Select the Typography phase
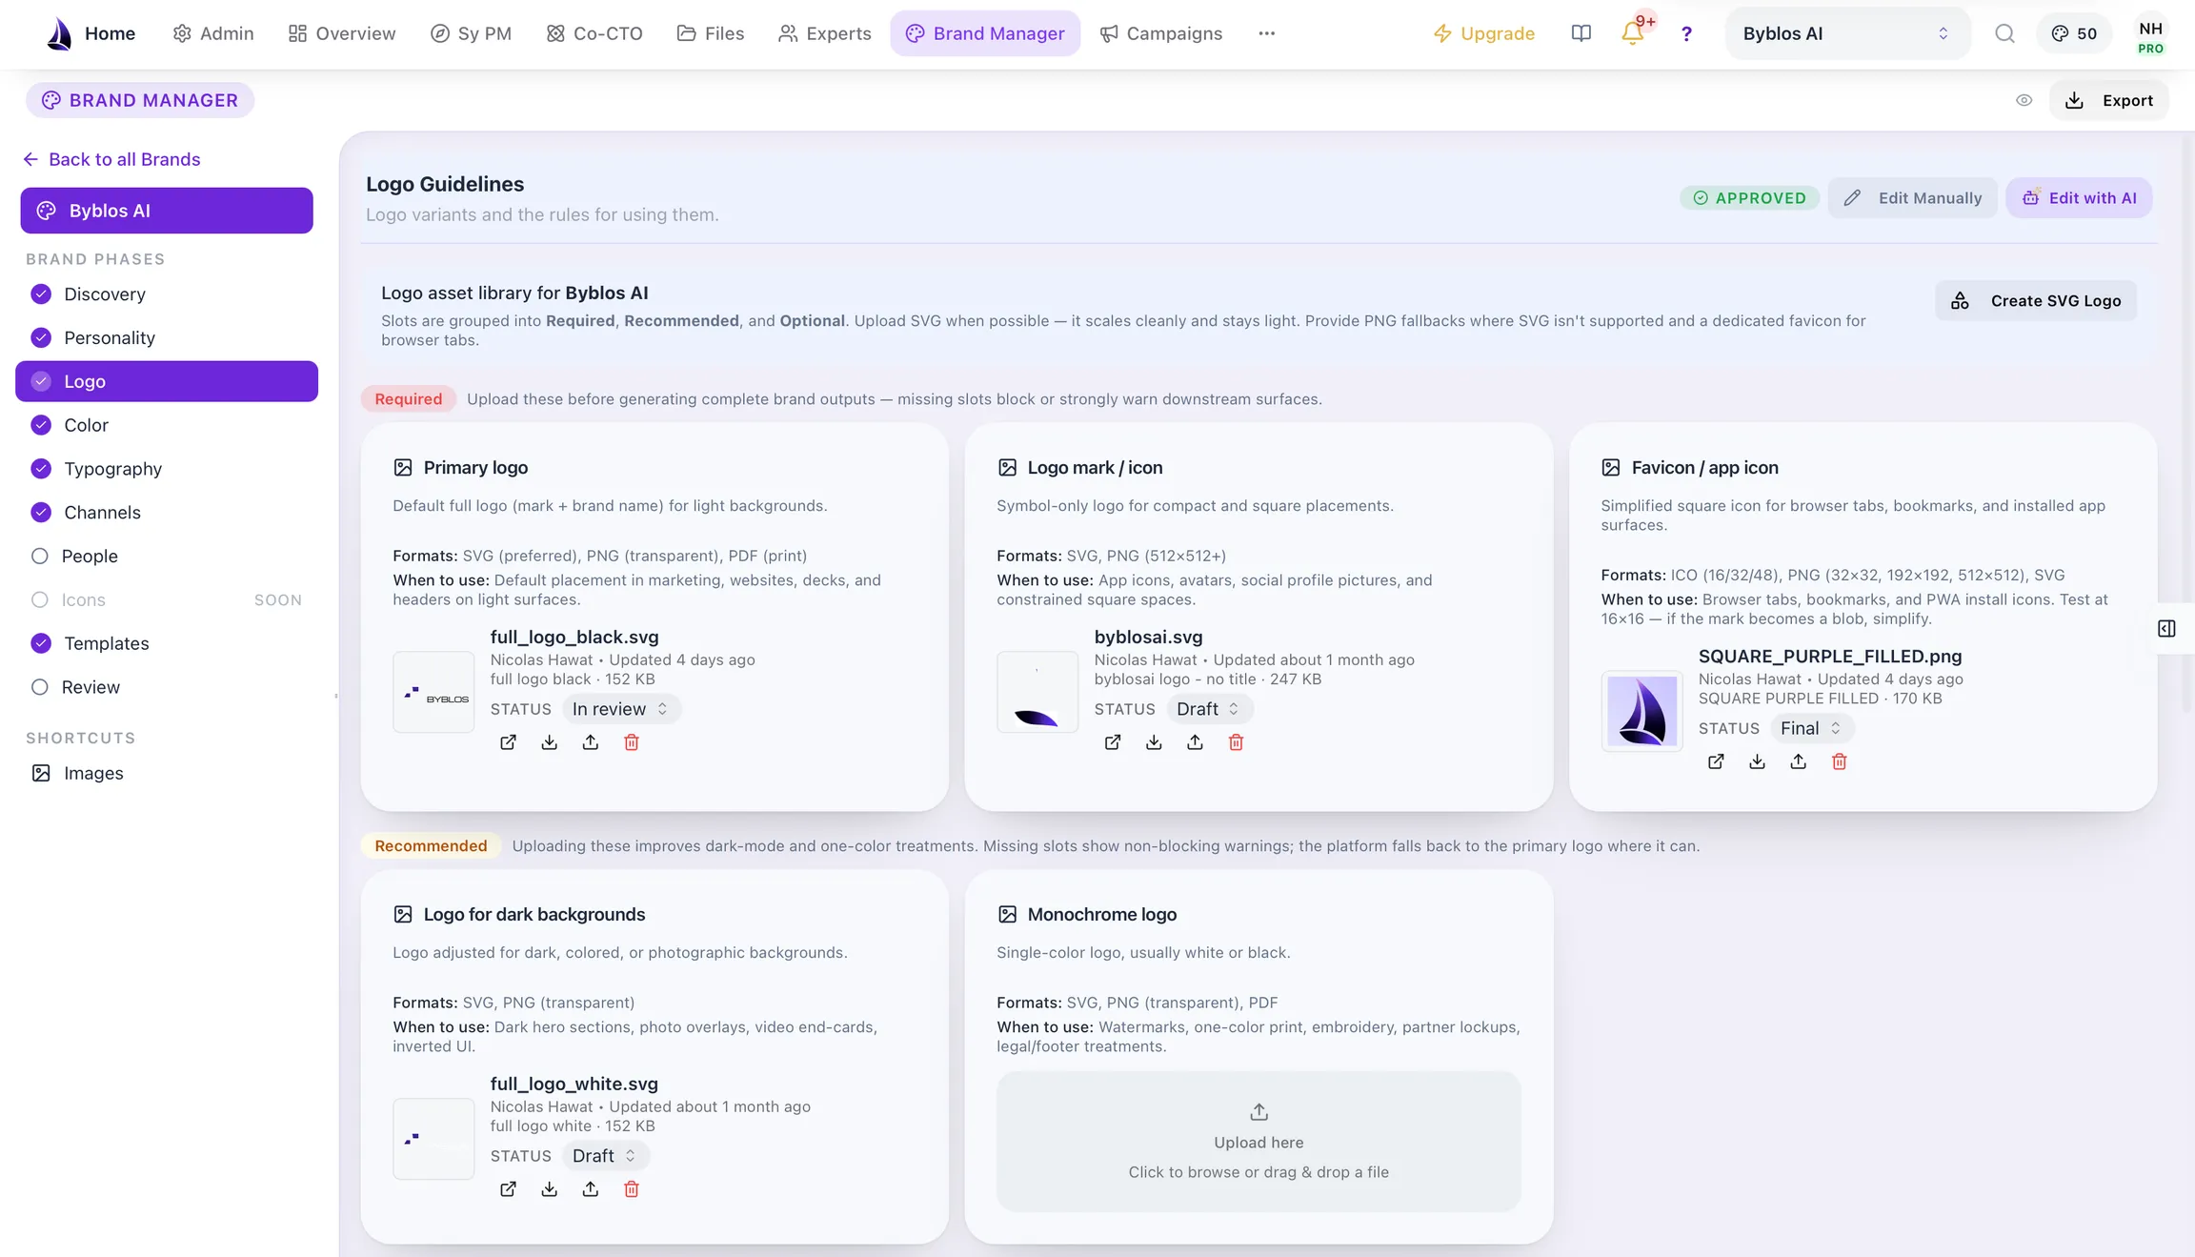 coord(167,469)
